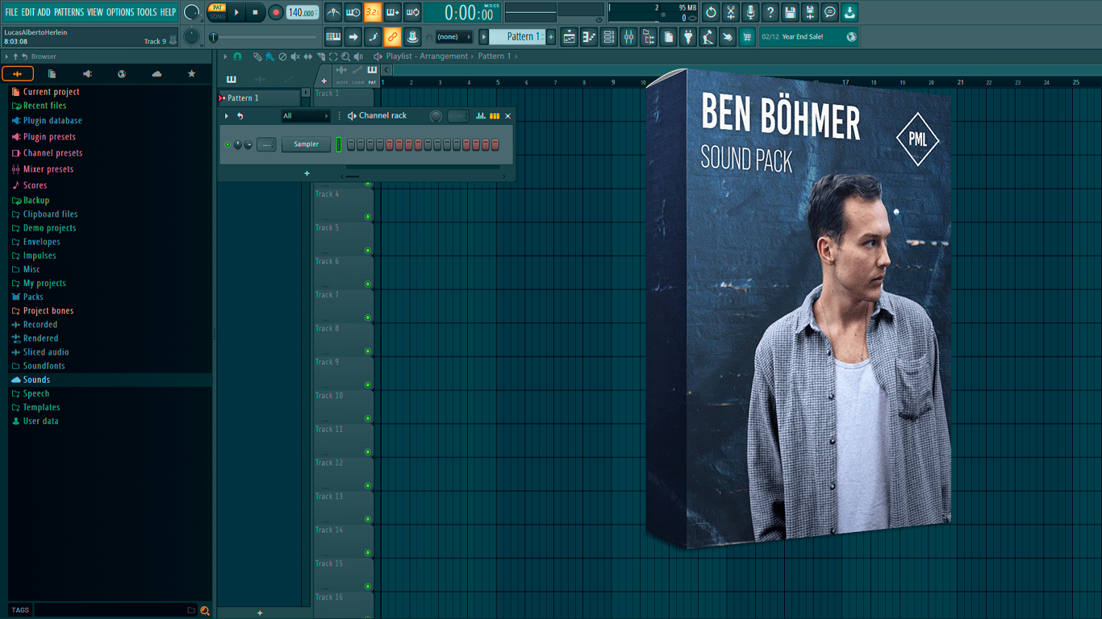This screenshot has width=1102, height=619.
Task: Open the mixer view icon
Action: (628, 37)
